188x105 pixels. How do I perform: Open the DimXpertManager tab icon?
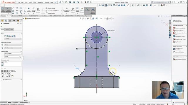click(14, 21)
